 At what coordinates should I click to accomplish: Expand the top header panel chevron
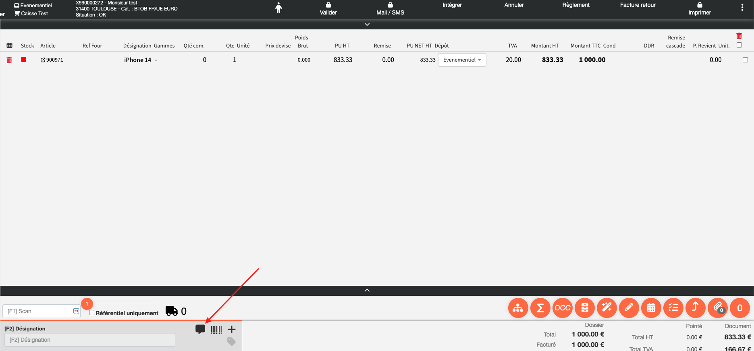pos(367,25)
